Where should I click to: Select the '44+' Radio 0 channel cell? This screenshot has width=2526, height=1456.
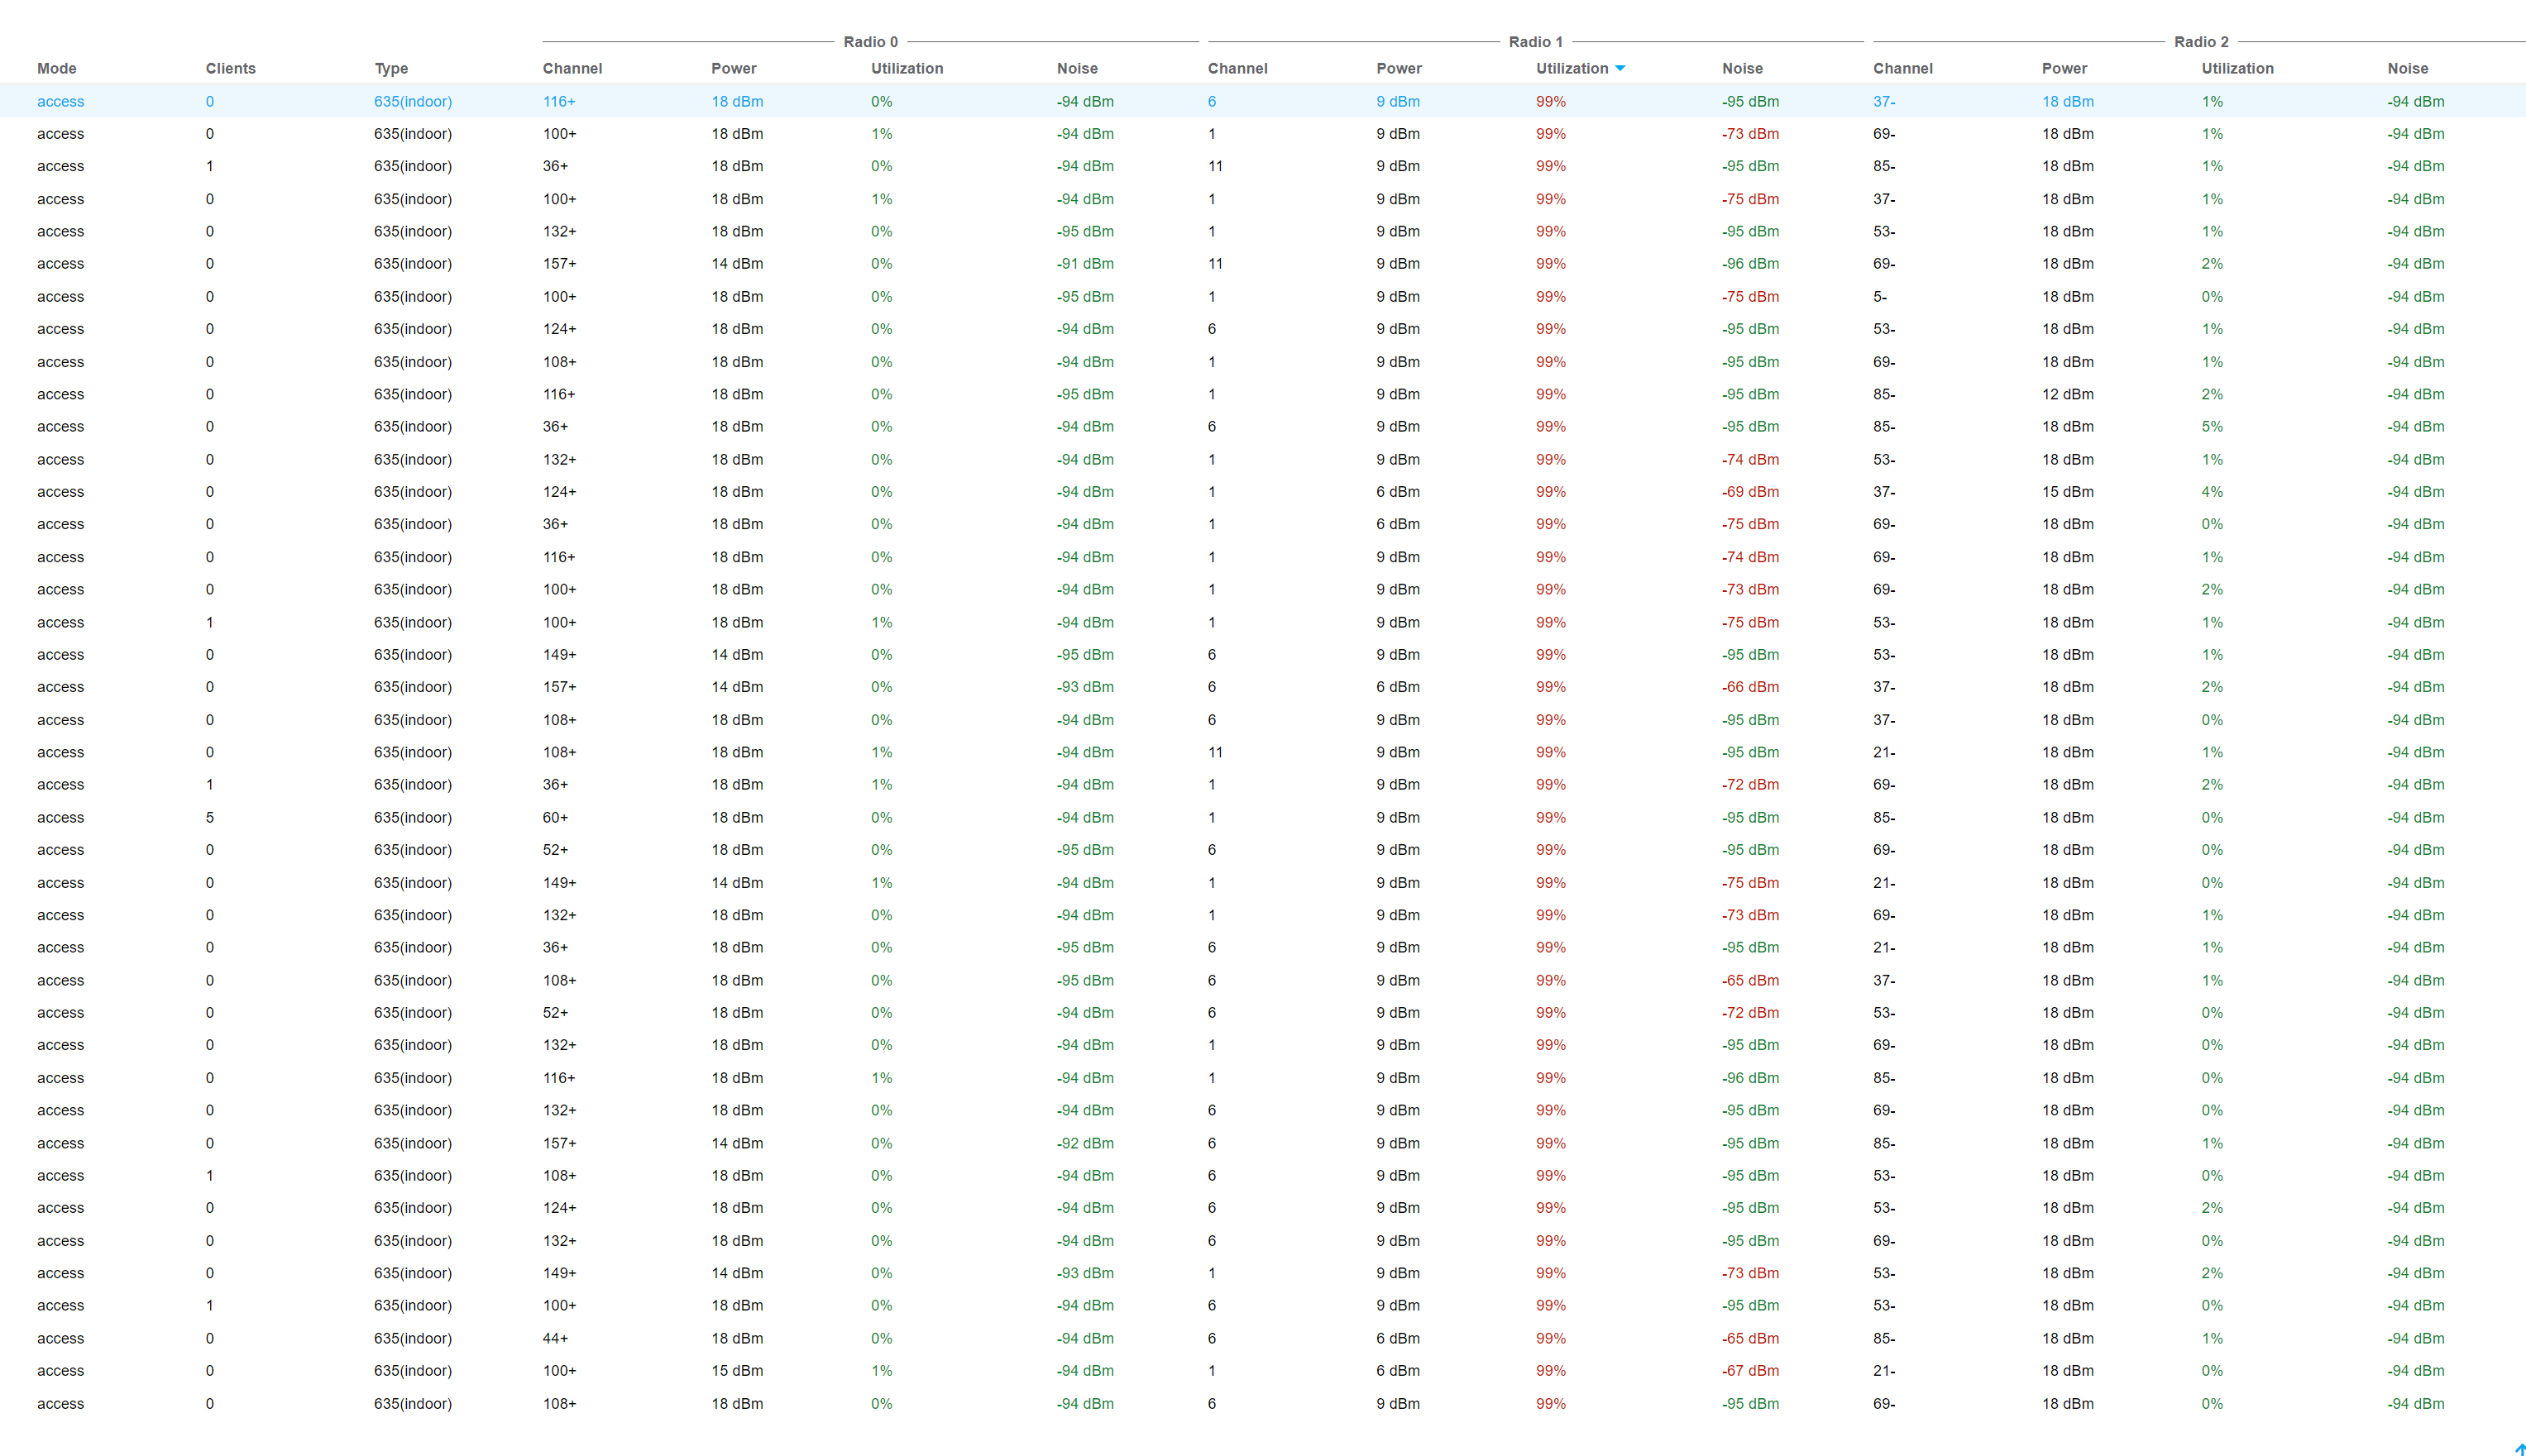pyautogui.click(x=555, y=1338)
